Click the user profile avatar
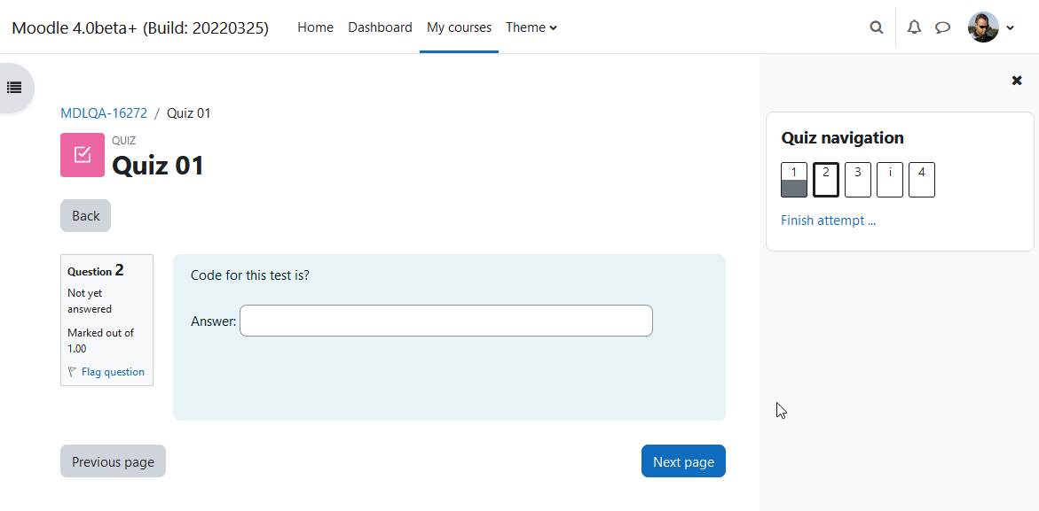Screen dimensions: 1039x511 (983, 27)
